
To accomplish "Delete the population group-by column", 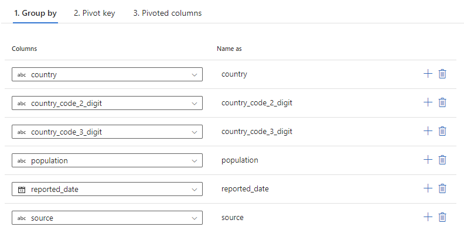I will click(443, 160).
